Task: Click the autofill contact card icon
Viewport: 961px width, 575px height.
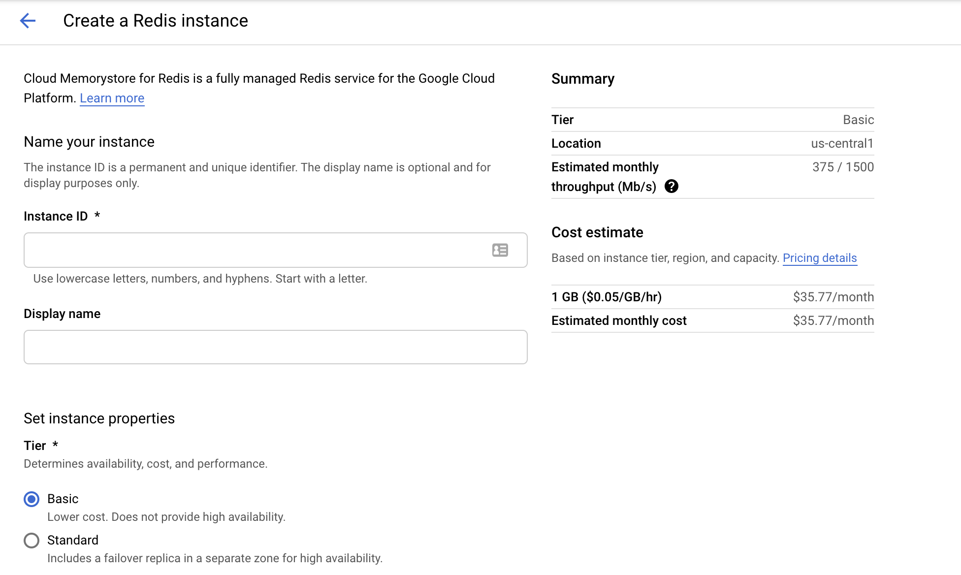Action: coord(500,250)
